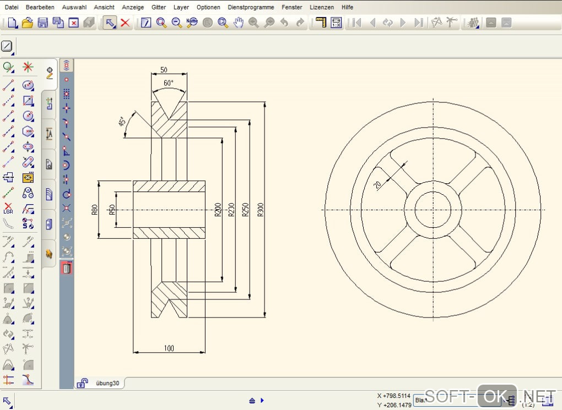The height and width of the screenshot is (410, 562).
Task: Open the Hilfe menu
Action: tap(347, 7)
